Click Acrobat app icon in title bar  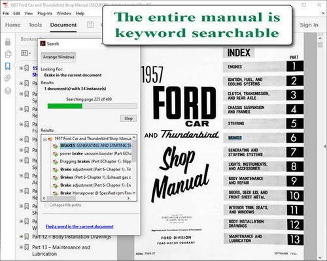point(5,5)
